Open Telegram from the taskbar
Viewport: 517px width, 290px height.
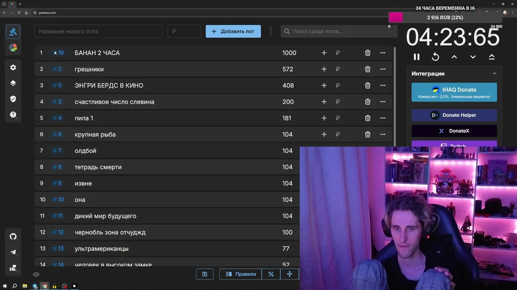(x=35, y=286)
